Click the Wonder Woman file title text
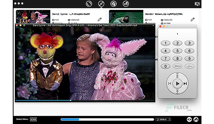Viewport: 214px width, 124px height. tap(164, 14)
